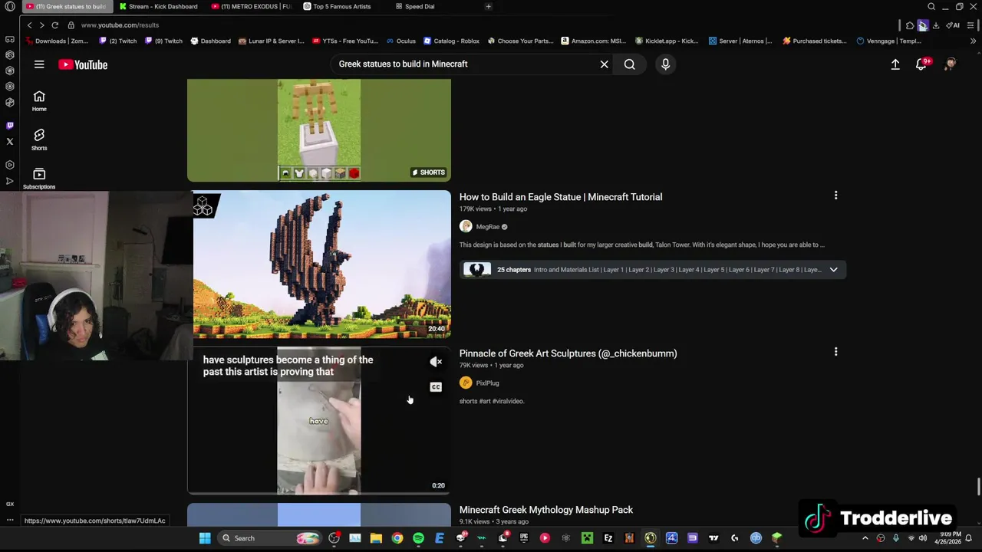Show hidden system tray icons

tap(865, 538)
